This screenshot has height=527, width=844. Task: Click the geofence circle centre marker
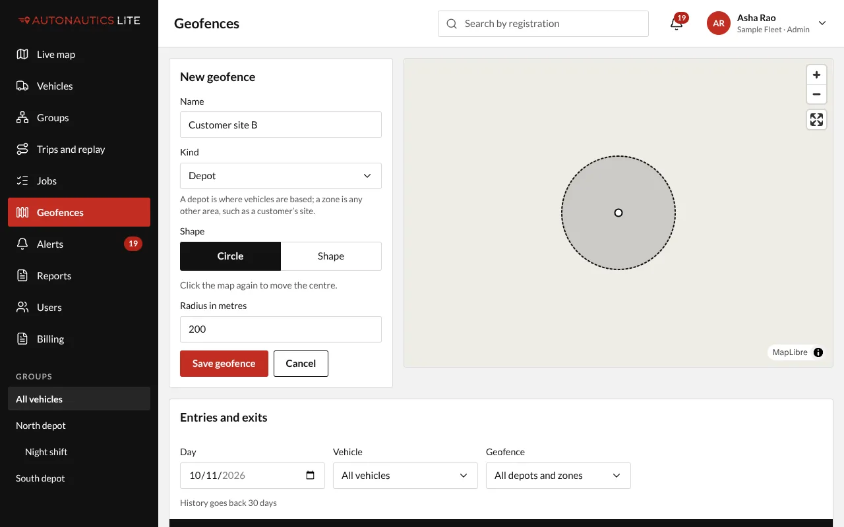pyautogui.click(x=618, y=213)
